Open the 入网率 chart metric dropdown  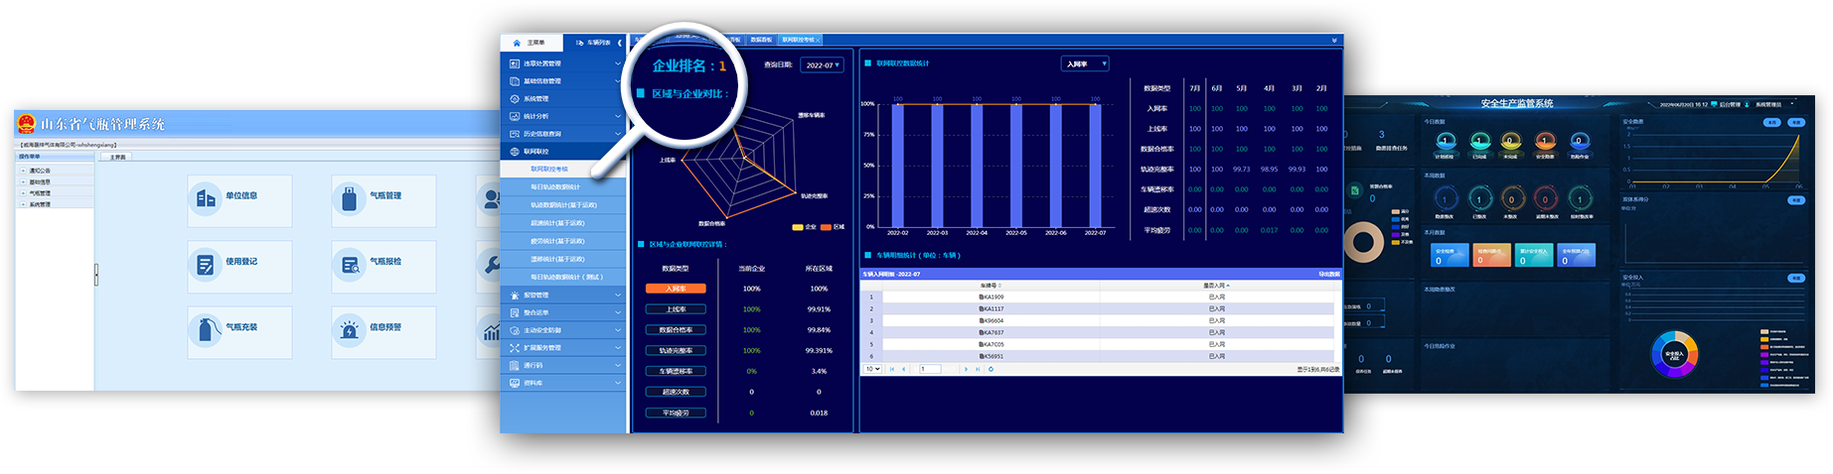tap(1084, 64)
